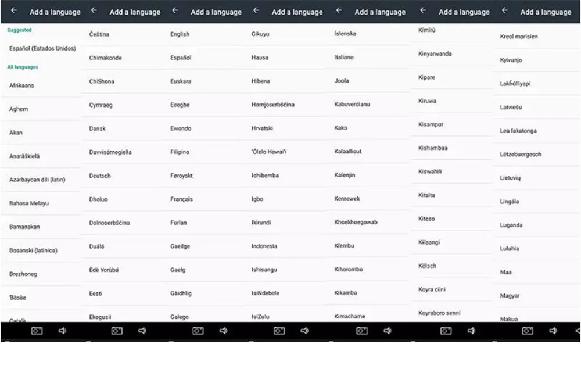The image size is (581, 383).
Task: Pick Lietuvių
Action: pyautogui.click(x=536, y=178)
